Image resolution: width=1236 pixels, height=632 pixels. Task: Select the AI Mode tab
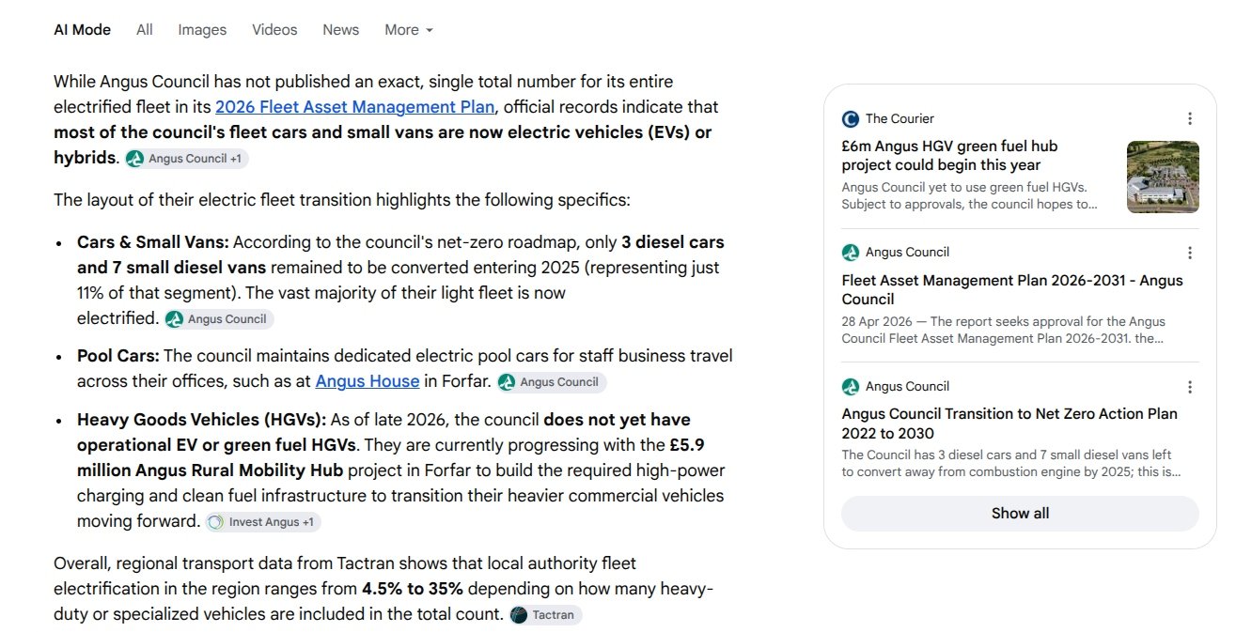[x=82, y=30]
